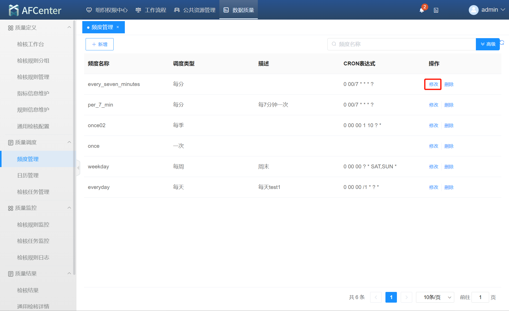The width and height of the screenshot is (509, 311).
Task: Click the refresh icon beside 高级 button
Action: [502, 42]
